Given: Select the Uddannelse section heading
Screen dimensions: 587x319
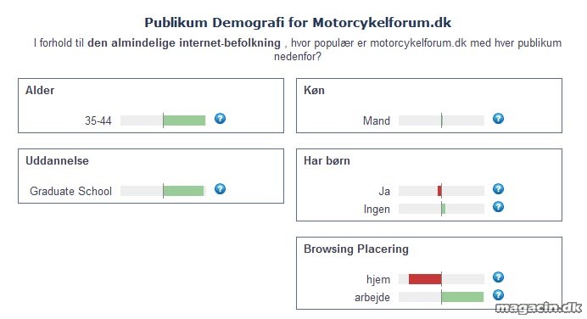Looking at the screenshot, I should [x=58, y=160].
